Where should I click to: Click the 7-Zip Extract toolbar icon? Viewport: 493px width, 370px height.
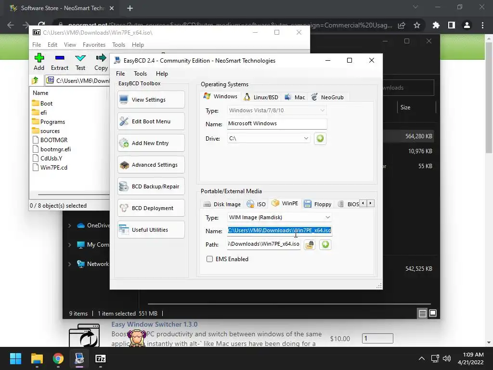click(59, 62)
